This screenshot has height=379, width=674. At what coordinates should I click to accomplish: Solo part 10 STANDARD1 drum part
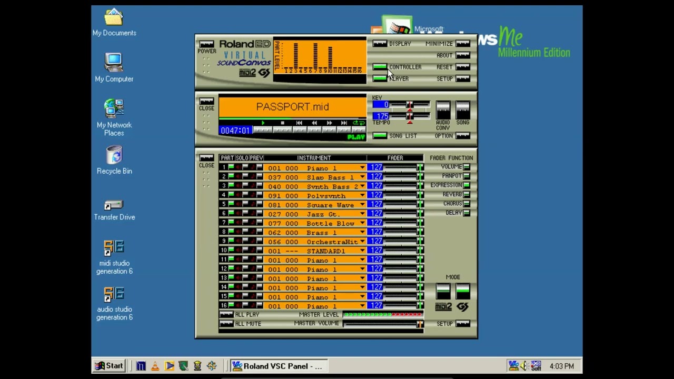[245, 251]
